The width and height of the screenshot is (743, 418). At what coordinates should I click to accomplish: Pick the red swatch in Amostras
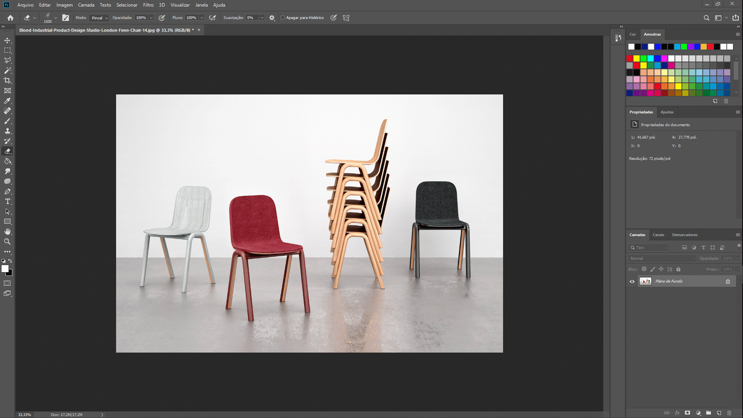(x=630, y=58)
